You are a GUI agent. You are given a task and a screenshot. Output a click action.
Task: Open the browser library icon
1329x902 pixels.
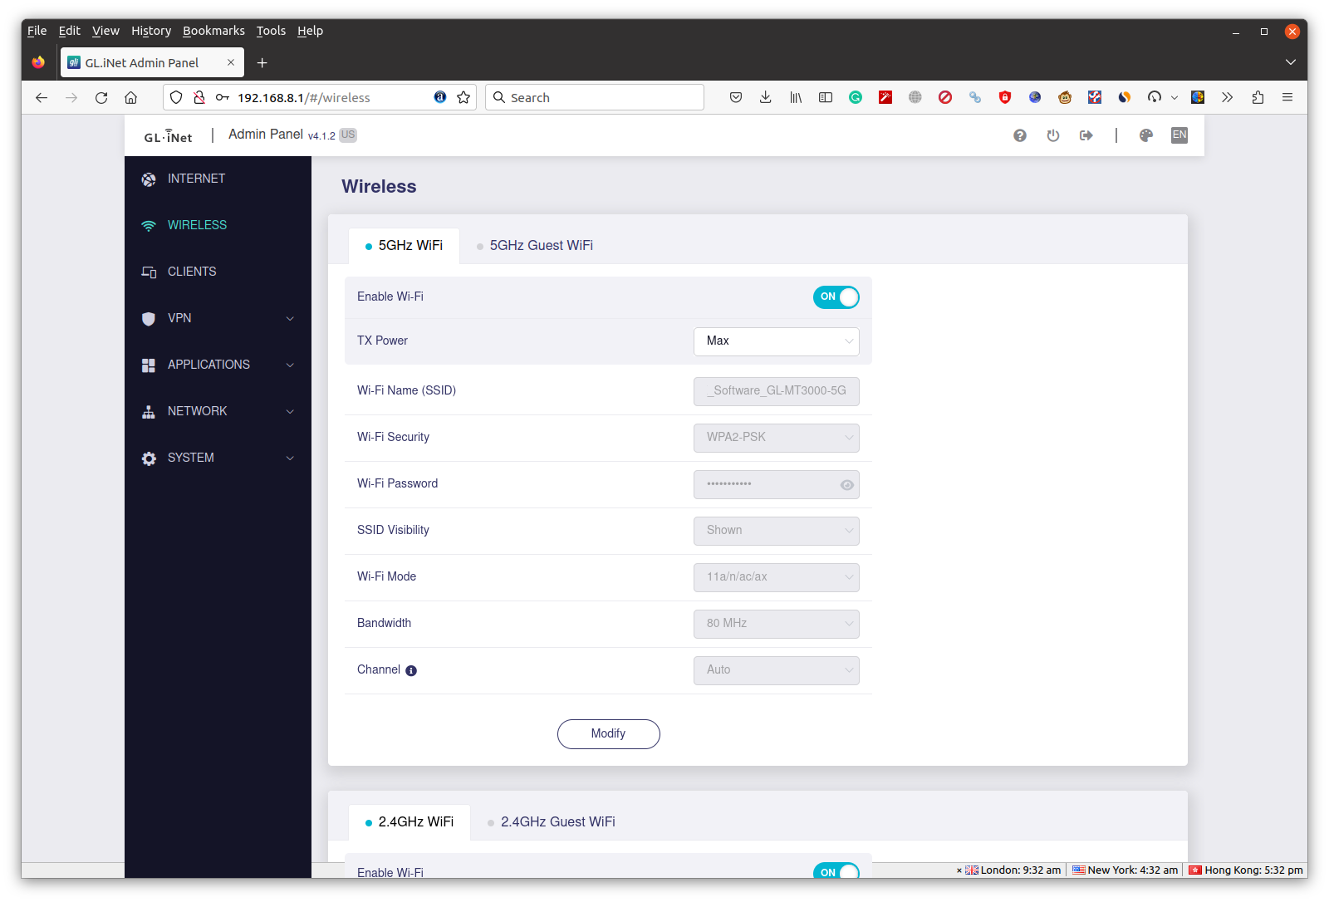pyautogui.click(x=796, y=97)
